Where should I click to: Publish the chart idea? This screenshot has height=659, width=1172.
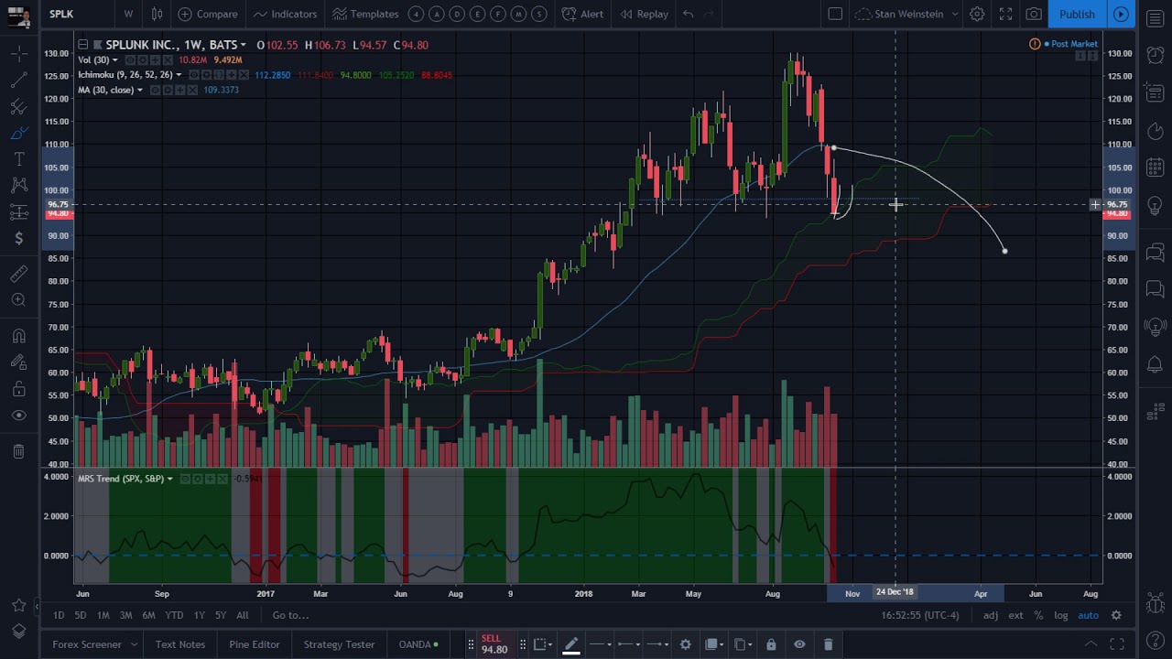click(x=1077, y=14)
